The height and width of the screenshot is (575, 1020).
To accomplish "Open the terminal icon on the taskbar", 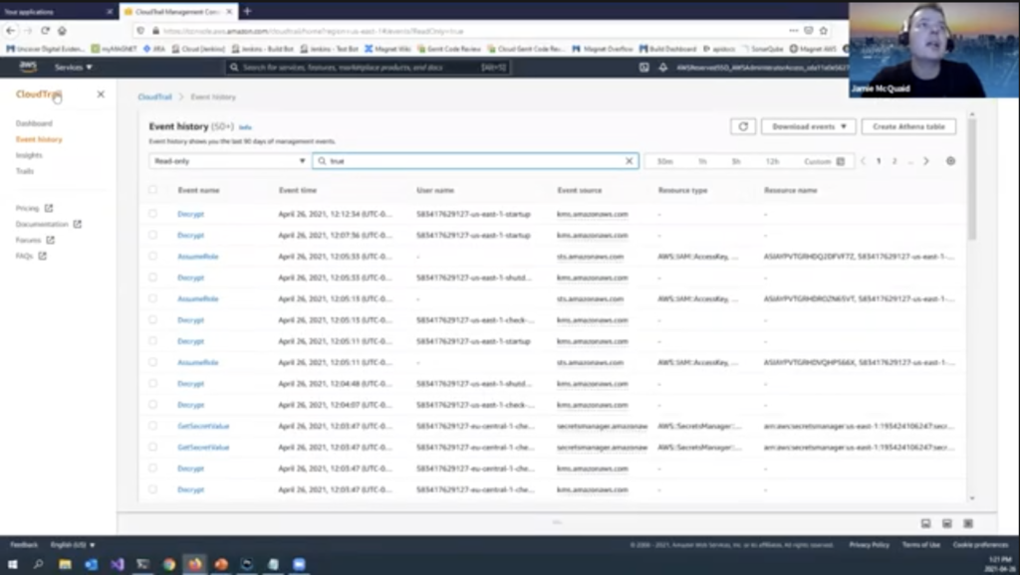I will (x=143, y=564).
